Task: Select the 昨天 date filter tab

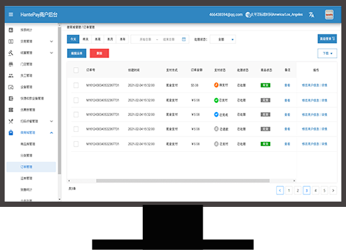Action: (86, 39)
